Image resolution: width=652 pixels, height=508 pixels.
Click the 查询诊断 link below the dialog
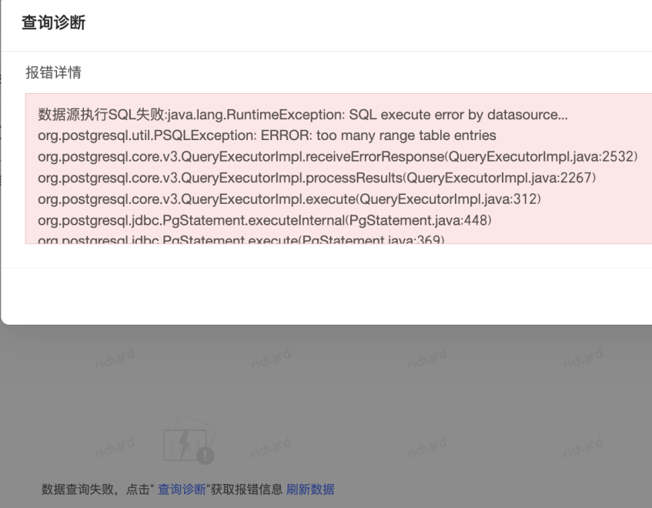coord(182,490)
